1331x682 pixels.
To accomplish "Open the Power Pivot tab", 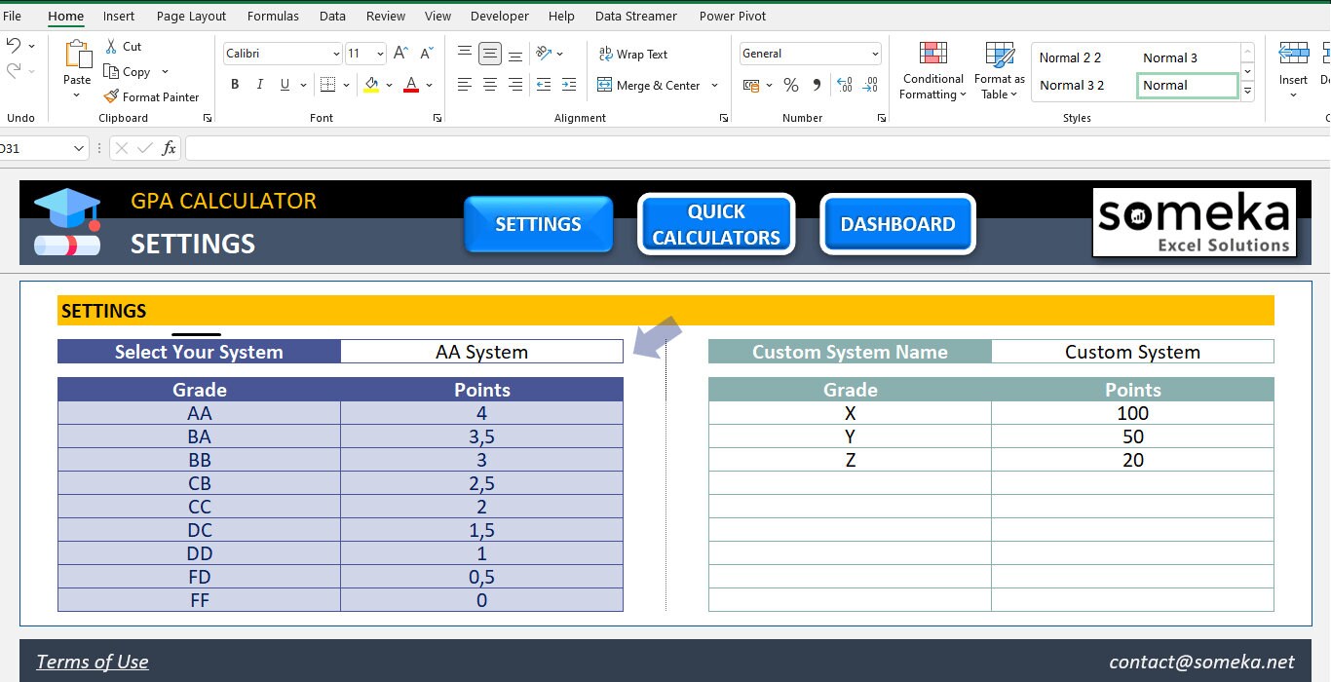I will pyautogui.click(x=732, y=16).
